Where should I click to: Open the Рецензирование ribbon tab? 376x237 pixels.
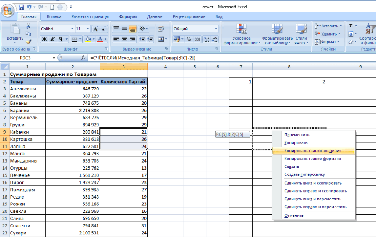[189, 16]
